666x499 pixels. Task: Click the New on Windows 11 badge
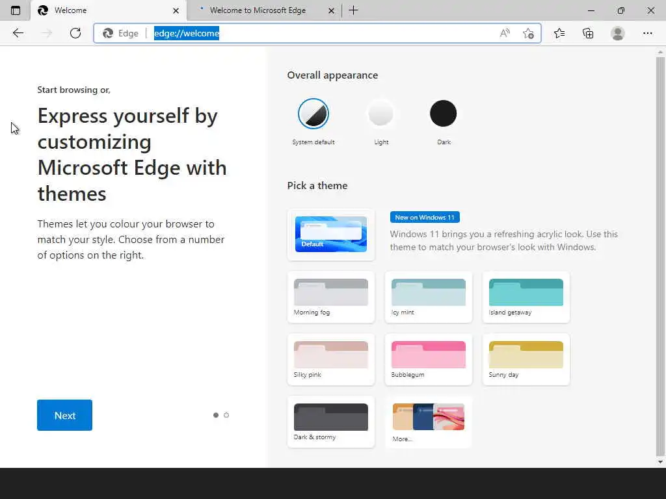click(425, 217)
